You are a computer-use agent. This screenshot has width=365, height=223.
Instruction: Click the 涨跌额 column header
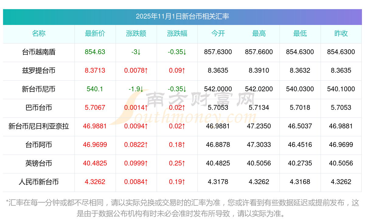pyautogui.click(x=136, y=33)
